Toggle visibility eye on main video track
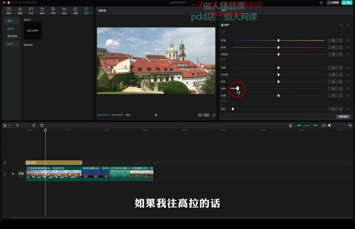This screenshot has width=355, height=229. [x=13, y=173]
